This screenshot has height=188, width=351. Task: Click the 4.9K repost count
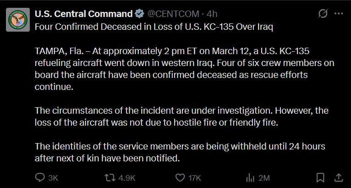tap(126, 178)
